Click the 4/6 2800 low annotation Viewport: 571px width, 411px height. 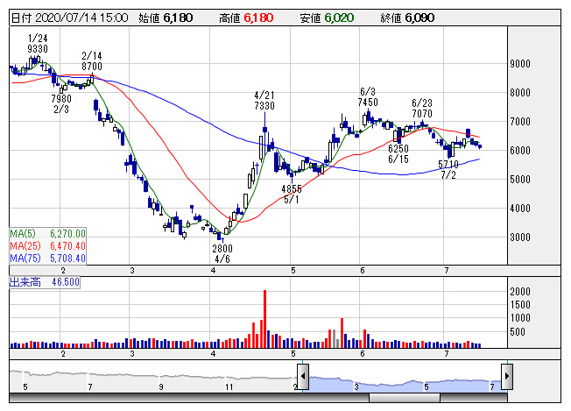(x=222, y=254)
